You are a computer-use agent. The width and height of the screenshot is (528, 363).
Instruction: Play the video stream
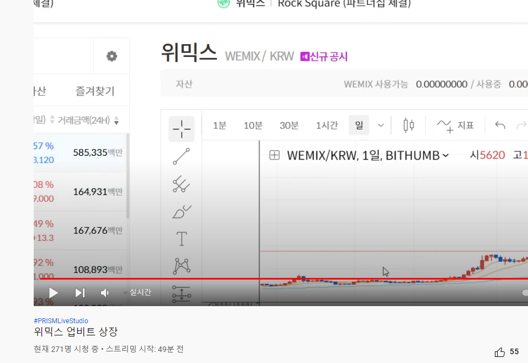[53, 293]
